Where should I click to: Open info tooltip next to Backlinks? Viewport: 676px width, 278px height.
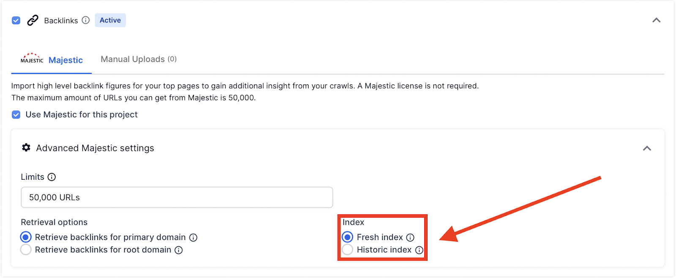tap(86, 20)
